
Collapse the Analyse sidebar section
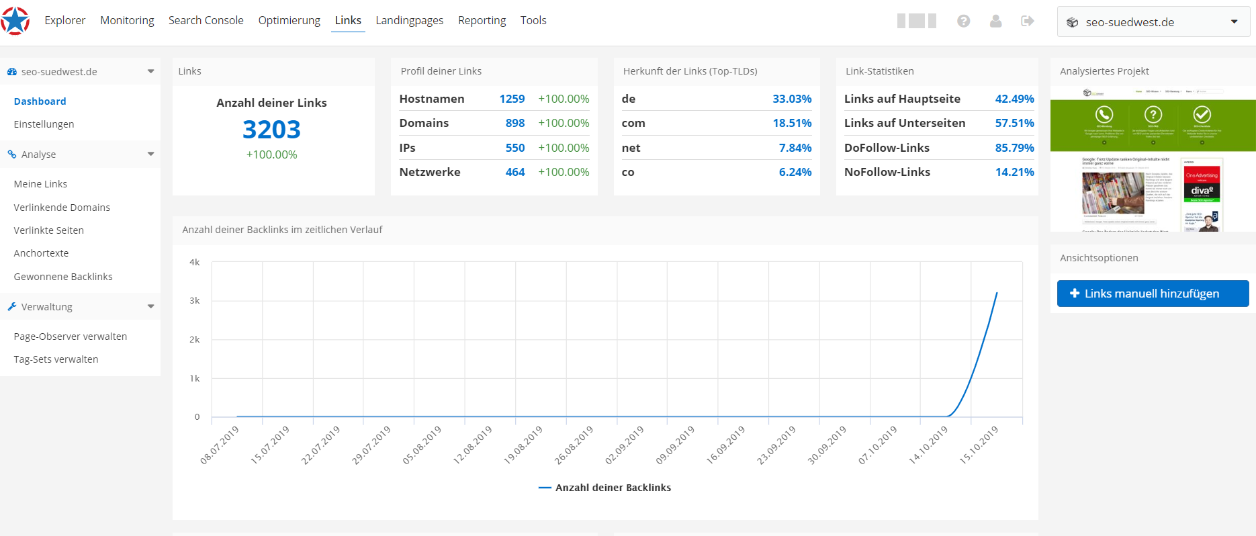click(x=150, y=154)
